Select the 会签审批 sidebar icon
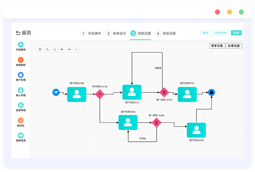This screenshot has width=255, height=172. [21, 105]
